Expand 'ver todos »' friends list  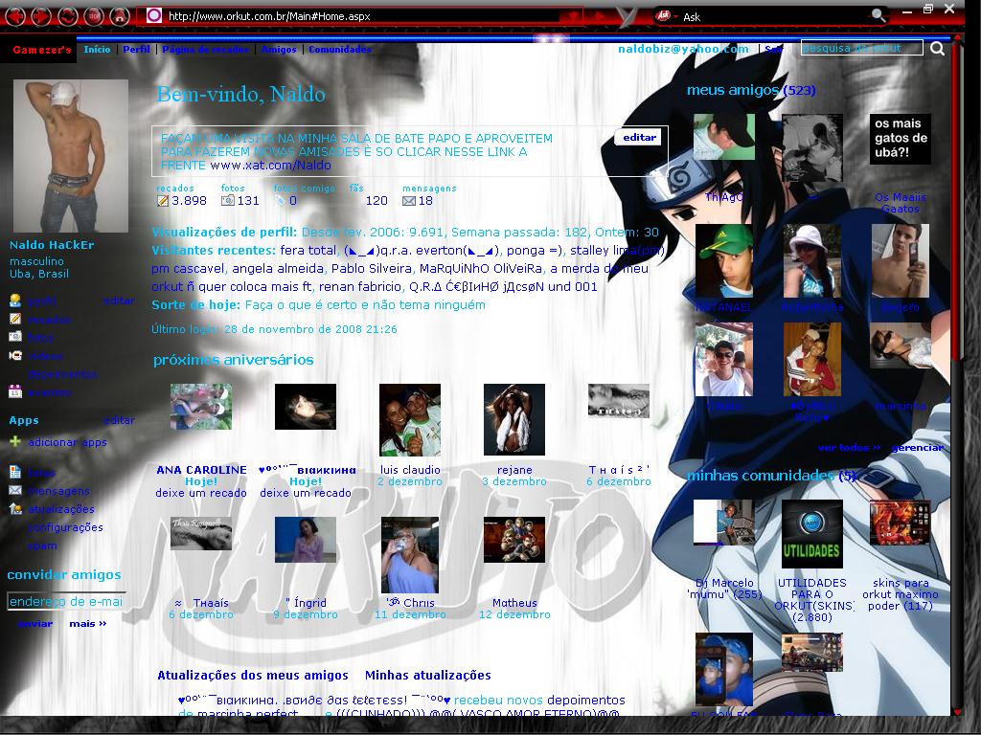(849, 448)
